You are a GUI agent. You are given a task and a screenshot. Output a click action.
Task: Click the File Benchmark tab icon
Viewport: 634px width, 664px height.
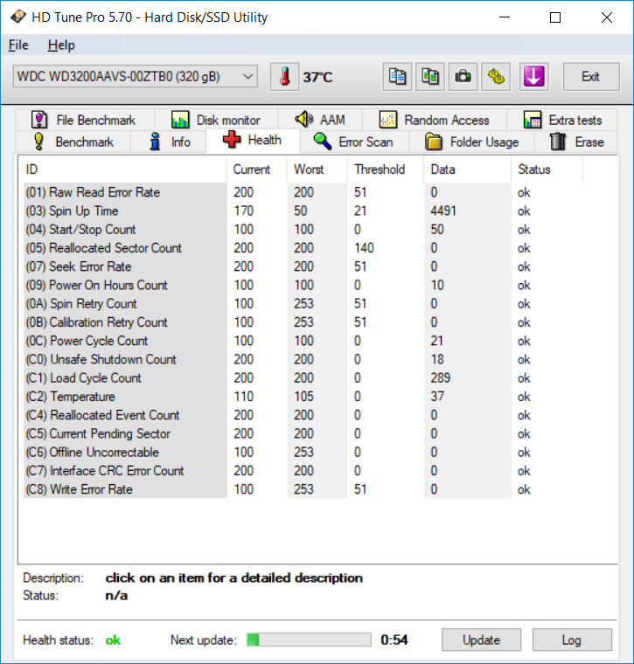pyautogui.click(x=39, y=120)
